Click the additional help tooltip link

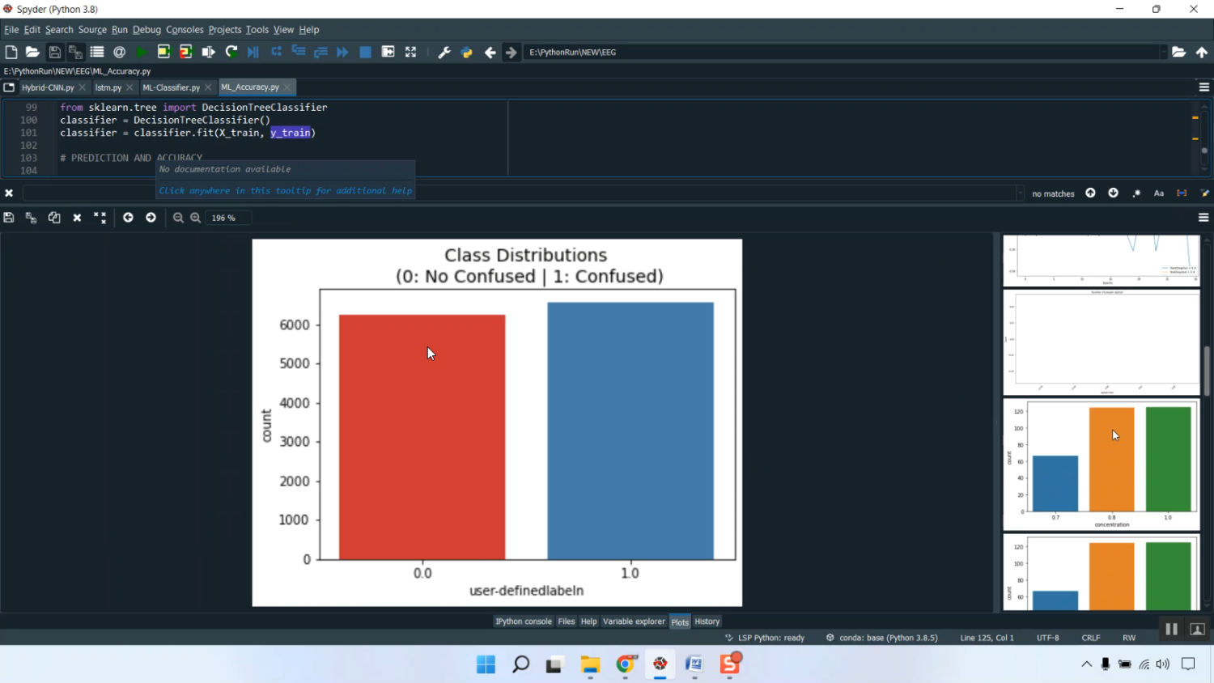point(285,191)
